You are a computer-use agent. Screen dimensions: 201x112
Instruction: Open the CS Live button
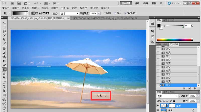(174, 3)
